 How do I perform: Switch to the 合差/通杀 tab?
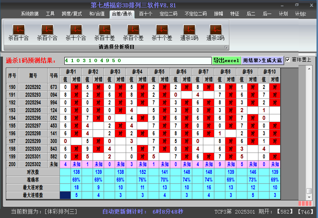click(x=122, y=14)
